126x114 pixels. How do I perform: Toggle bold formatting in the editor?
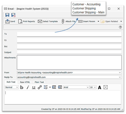coord(22,87)
